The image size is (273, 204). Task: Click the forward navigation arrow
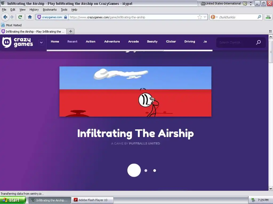click(12, 17)
